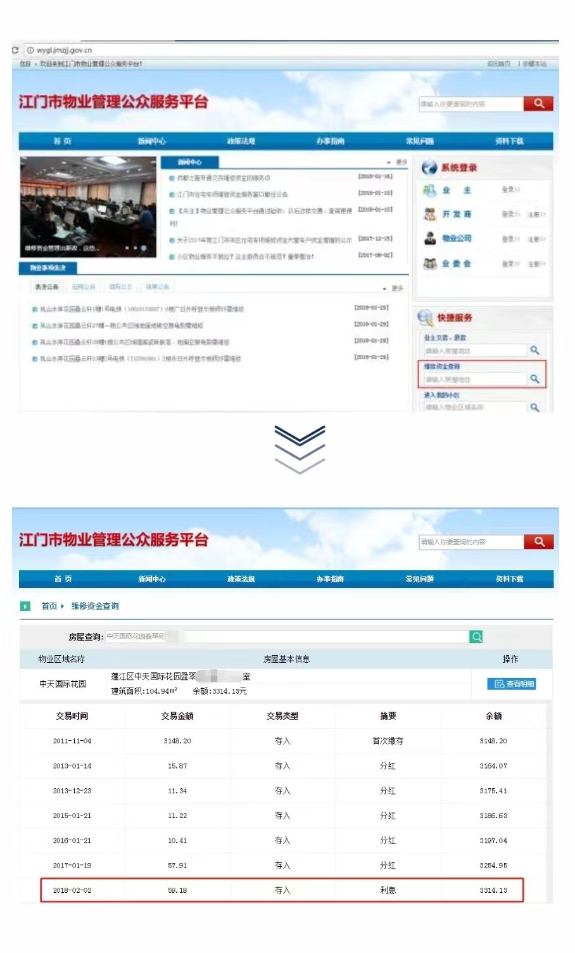Screen dimensions: 575x953
Task: Click the 2018-02-02 transaction date cell
Action: coord(72,890)
